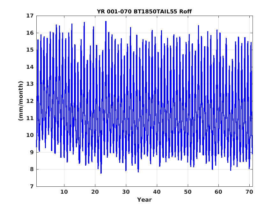Viewport: 279px width, 209px height.
Task: Click x-axis tick label '70'
Action: [249, 192]
